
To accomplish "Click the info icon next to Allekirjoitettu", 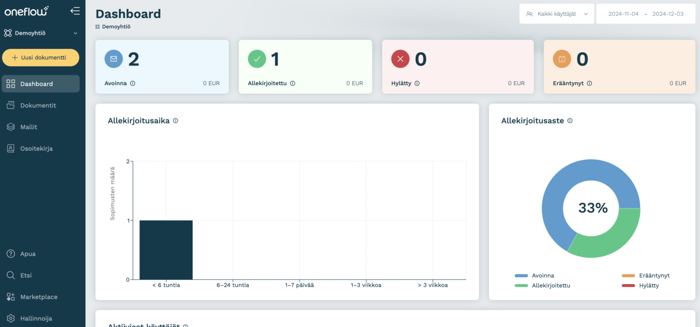I will click(x=293, y=83).
